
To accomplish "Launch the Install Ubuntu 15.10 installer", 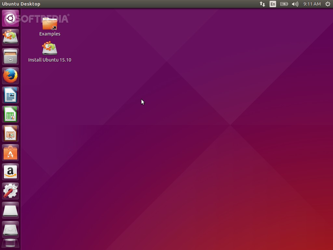I will tap(49, 49).
